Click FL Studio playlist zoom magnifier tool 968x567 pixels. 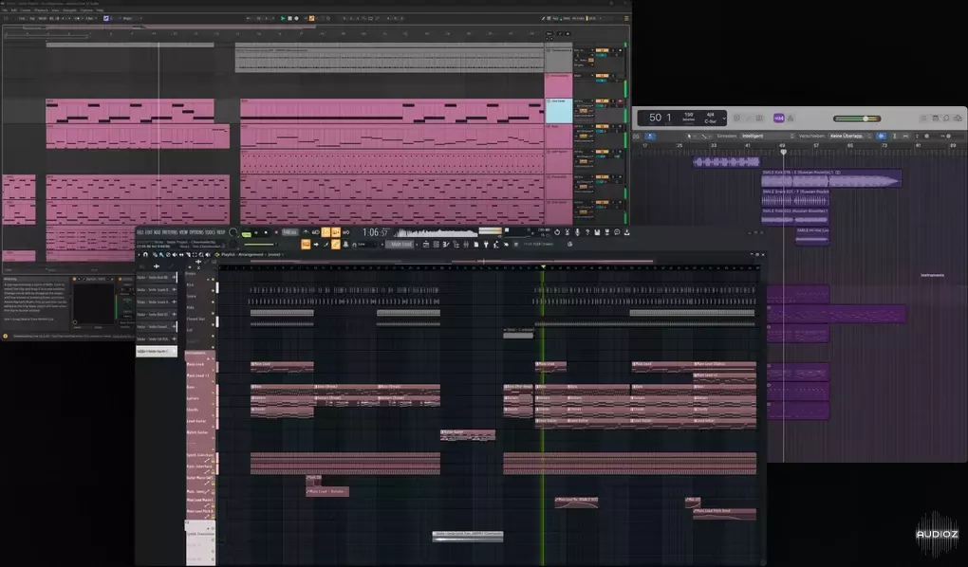point(201,254)
